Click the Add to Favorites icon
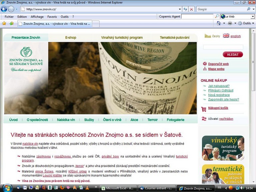The image size is (256, 192). coord(12,23)
